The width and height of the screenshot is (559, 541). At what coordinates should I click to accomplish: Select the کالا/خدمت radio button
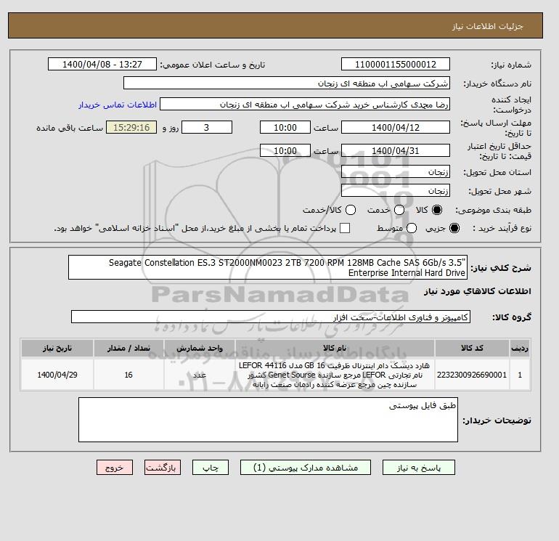pyautogui.click(x=351, y=210)
